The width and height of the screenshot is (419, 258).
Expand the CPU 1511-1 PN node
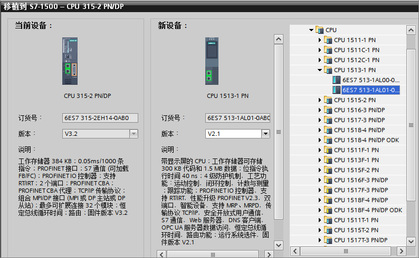point(320,40)
